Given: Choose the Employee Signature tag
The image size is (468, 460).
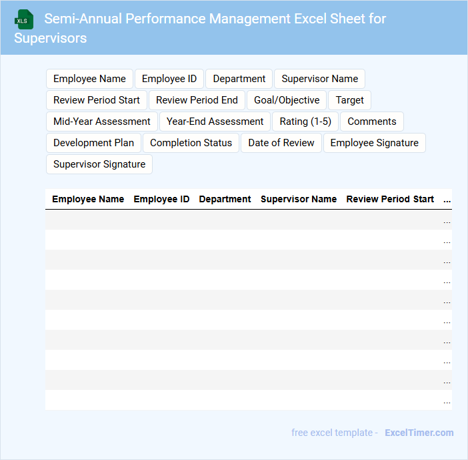Looking at the screenshot, I should point(374,143).
